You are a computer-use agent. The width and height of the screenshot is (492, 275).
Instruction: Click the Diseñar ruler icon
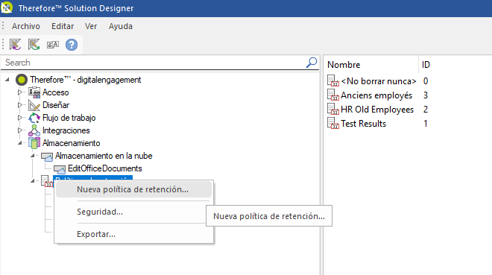(x=34, y=105)
